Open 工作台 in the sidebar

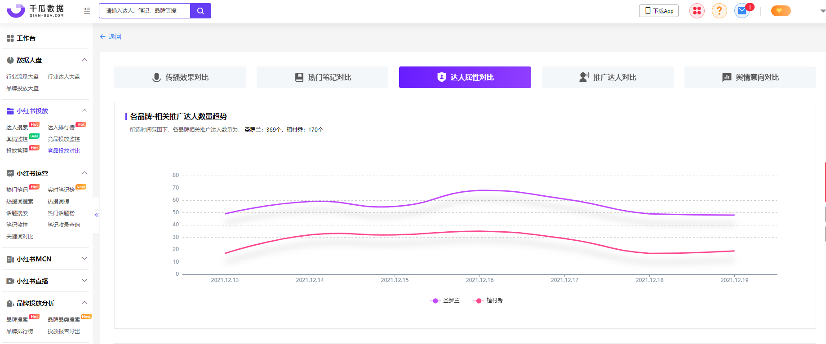point(26,39)
